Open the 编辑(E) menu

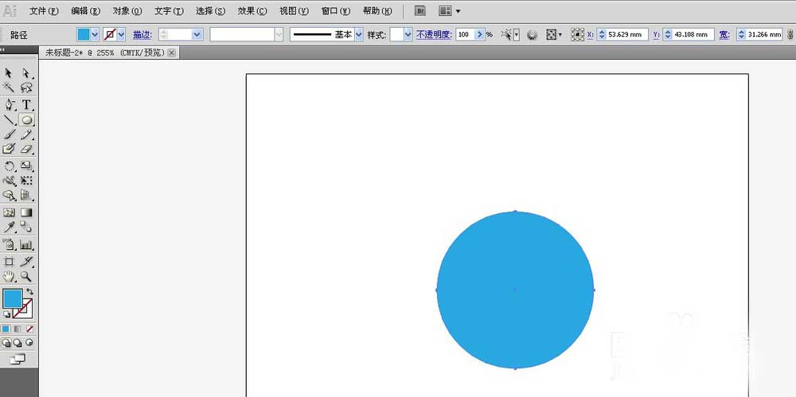[86, 10]
